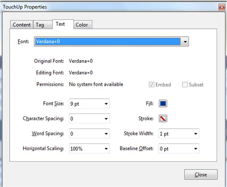The image size is (227, 187).
Task: Toggle the Embed checkbox
Action: pos(152,85)
